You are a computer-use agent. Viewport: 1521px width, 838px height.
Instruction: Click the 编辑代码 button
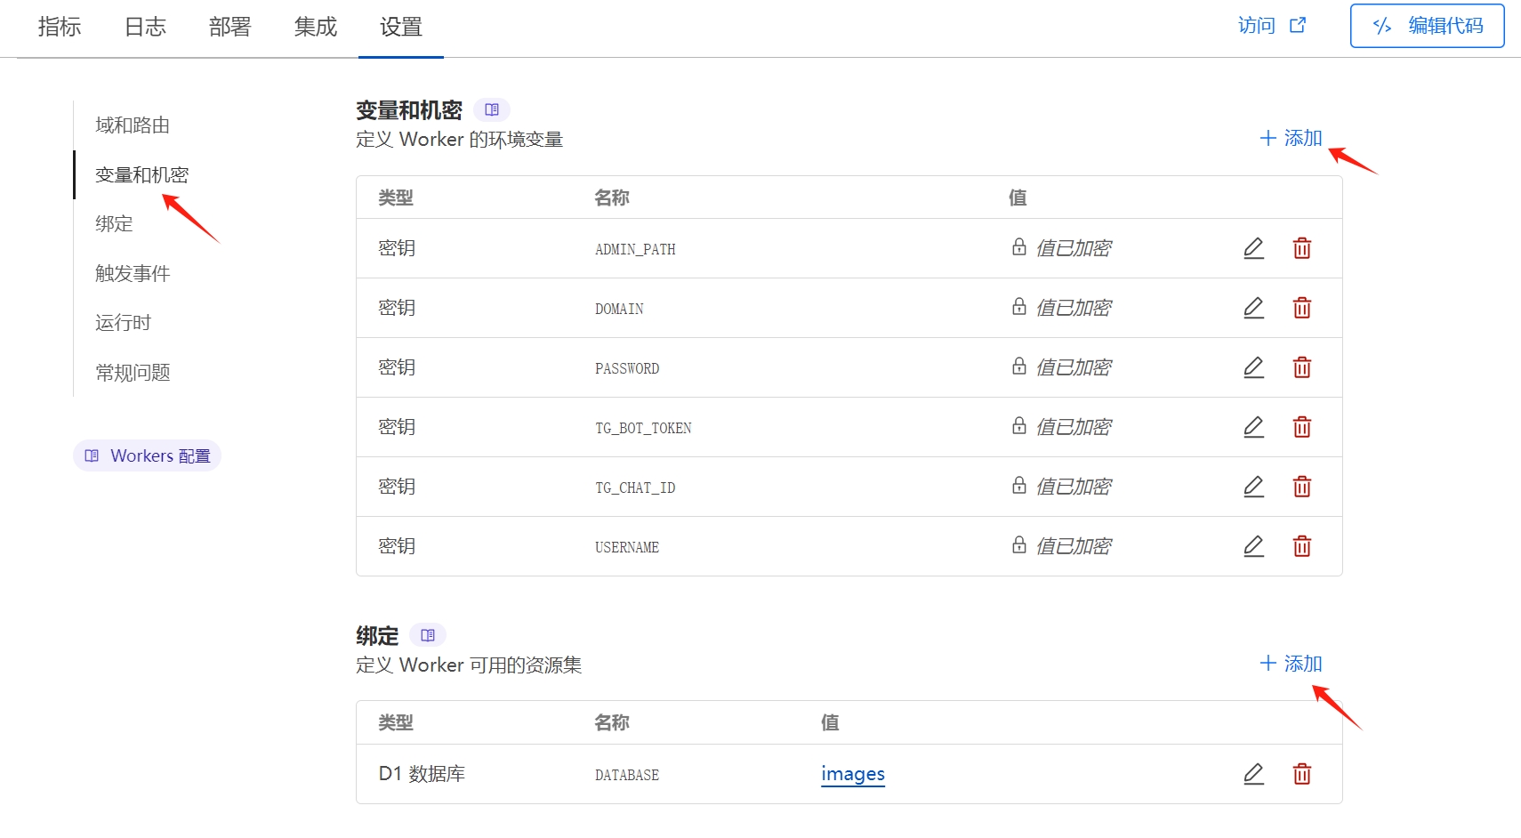pos(1427,26)
